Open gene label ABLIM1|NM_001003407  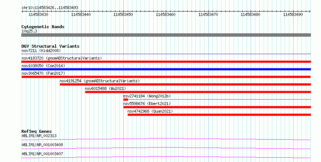(x=42, y=154)
